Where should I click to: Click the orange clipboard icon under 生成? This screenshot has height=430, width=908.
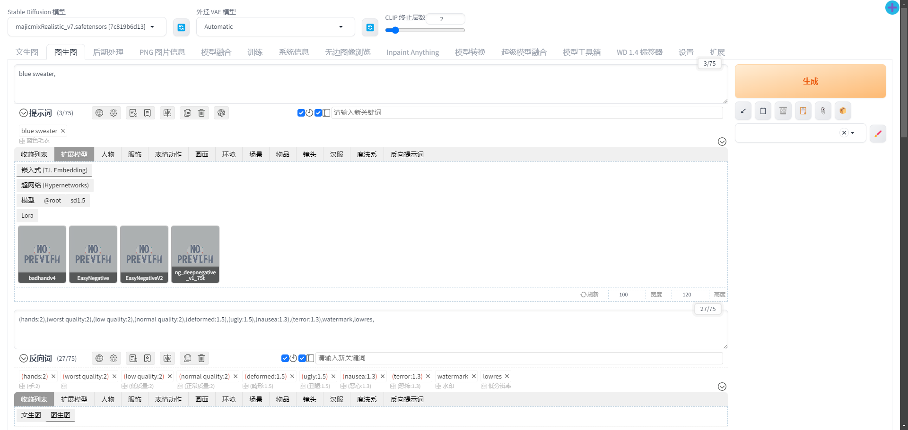tap(803, 111)
